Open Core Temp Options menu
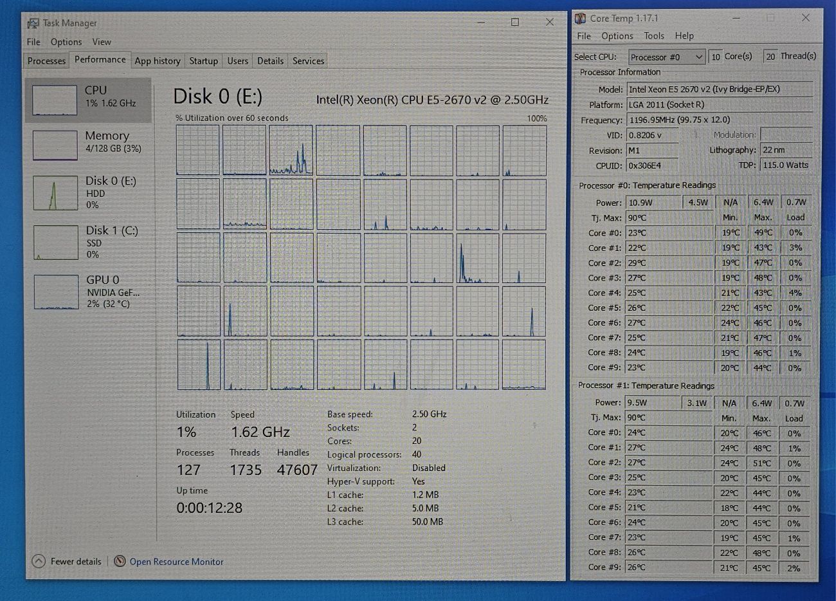The height and width of the screenshot is (601, 836). tap(617, 36)
